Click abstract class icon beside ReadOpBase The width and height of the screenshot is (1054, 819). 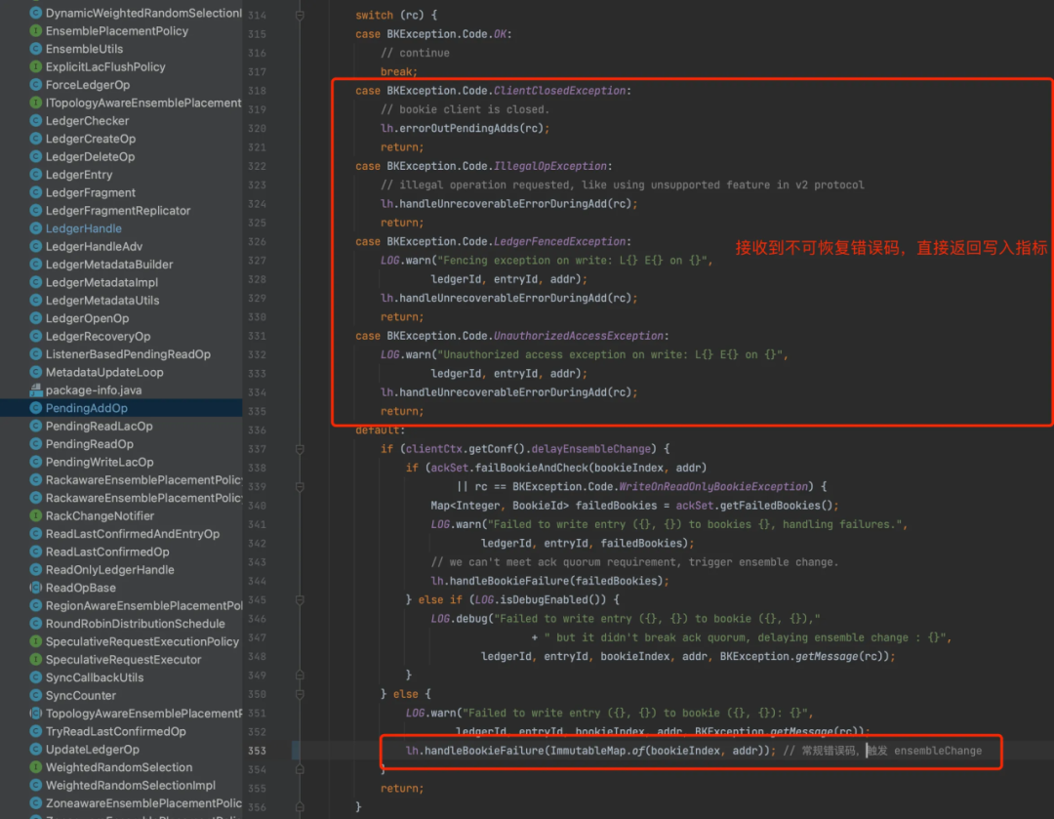pos(36,588)
